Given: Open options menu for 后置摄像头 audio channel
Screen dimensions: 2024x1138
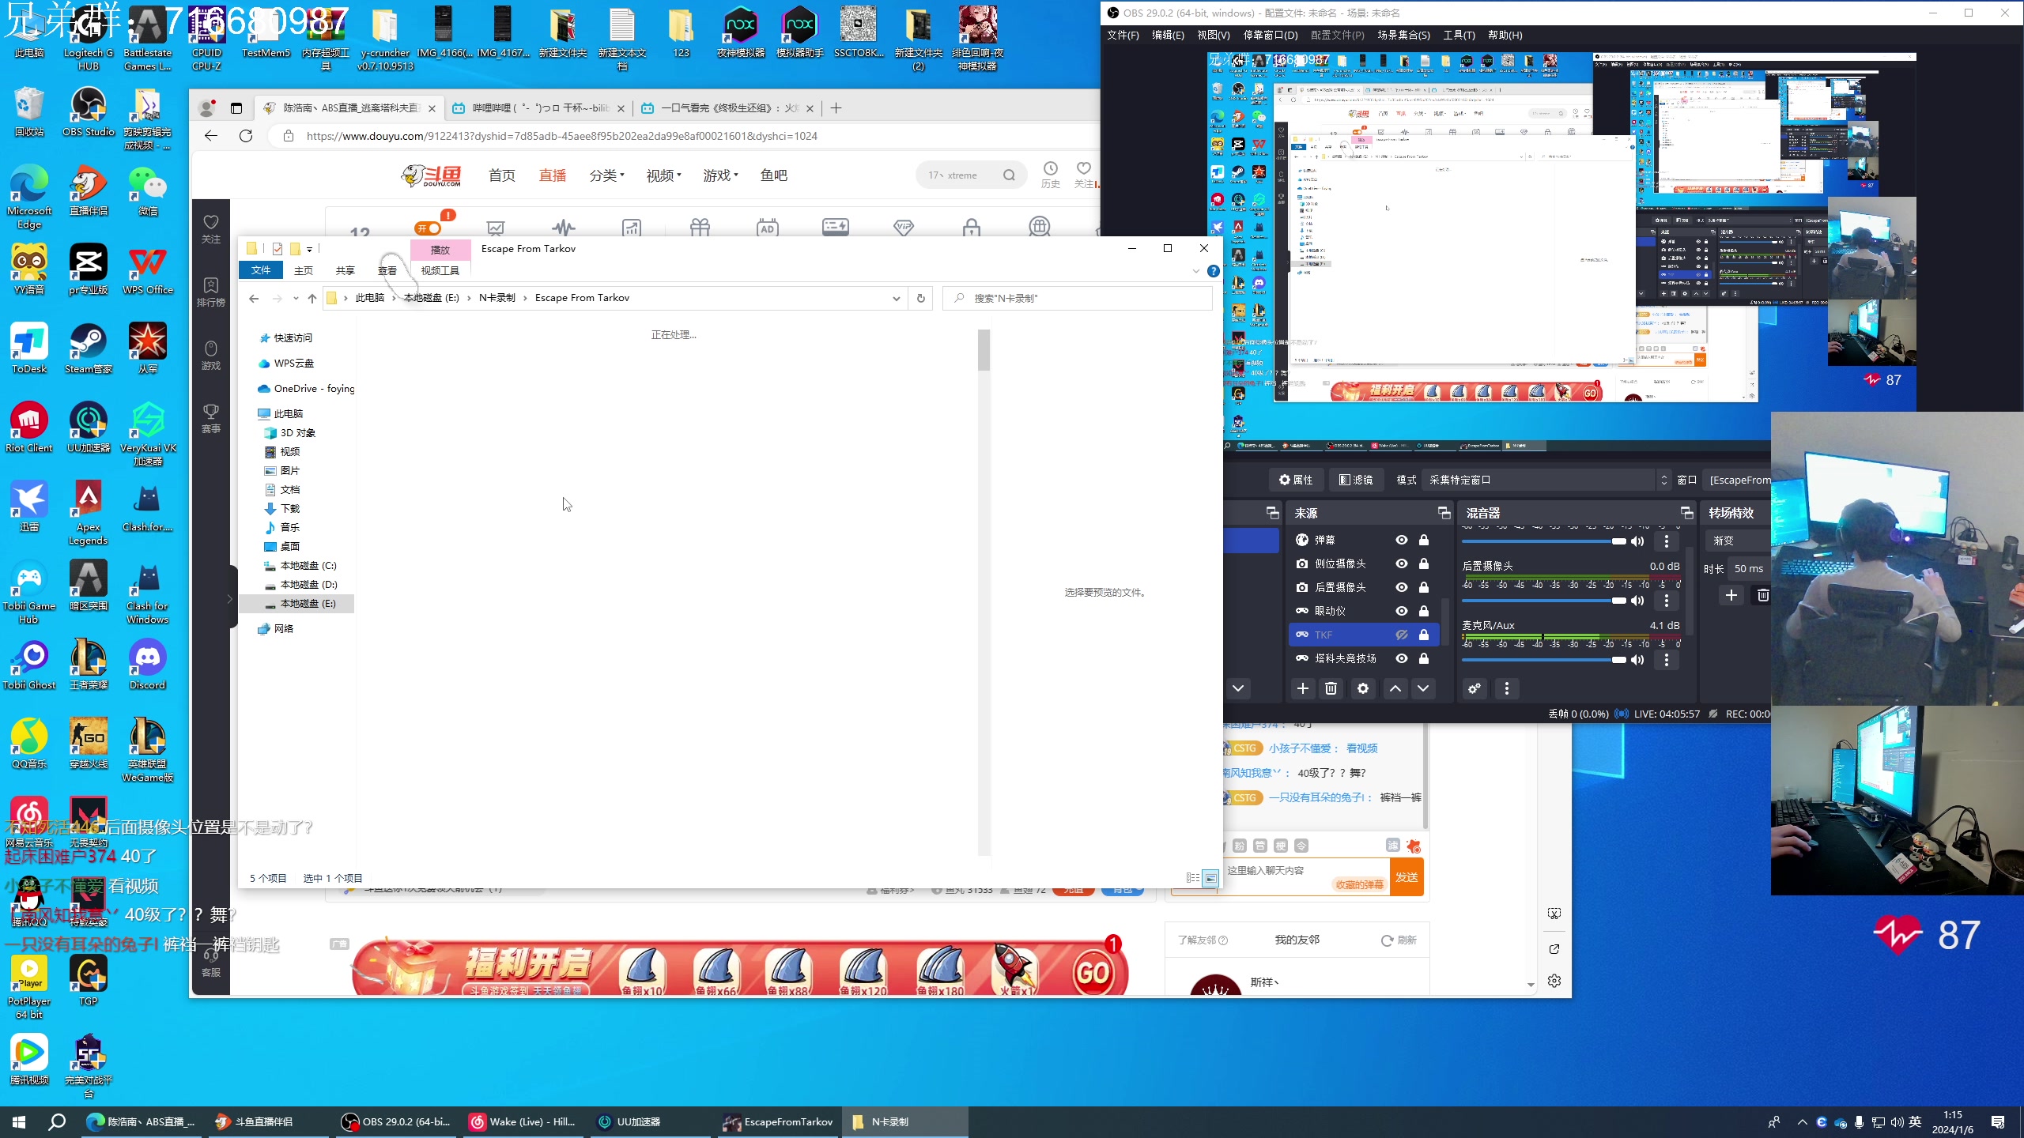Looking at the screenshot, I should click(1667, 601).
